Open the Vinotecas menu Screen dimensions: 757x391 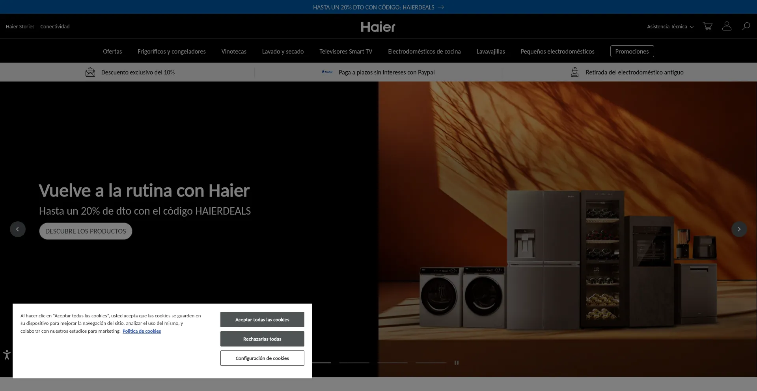[234, 52]
